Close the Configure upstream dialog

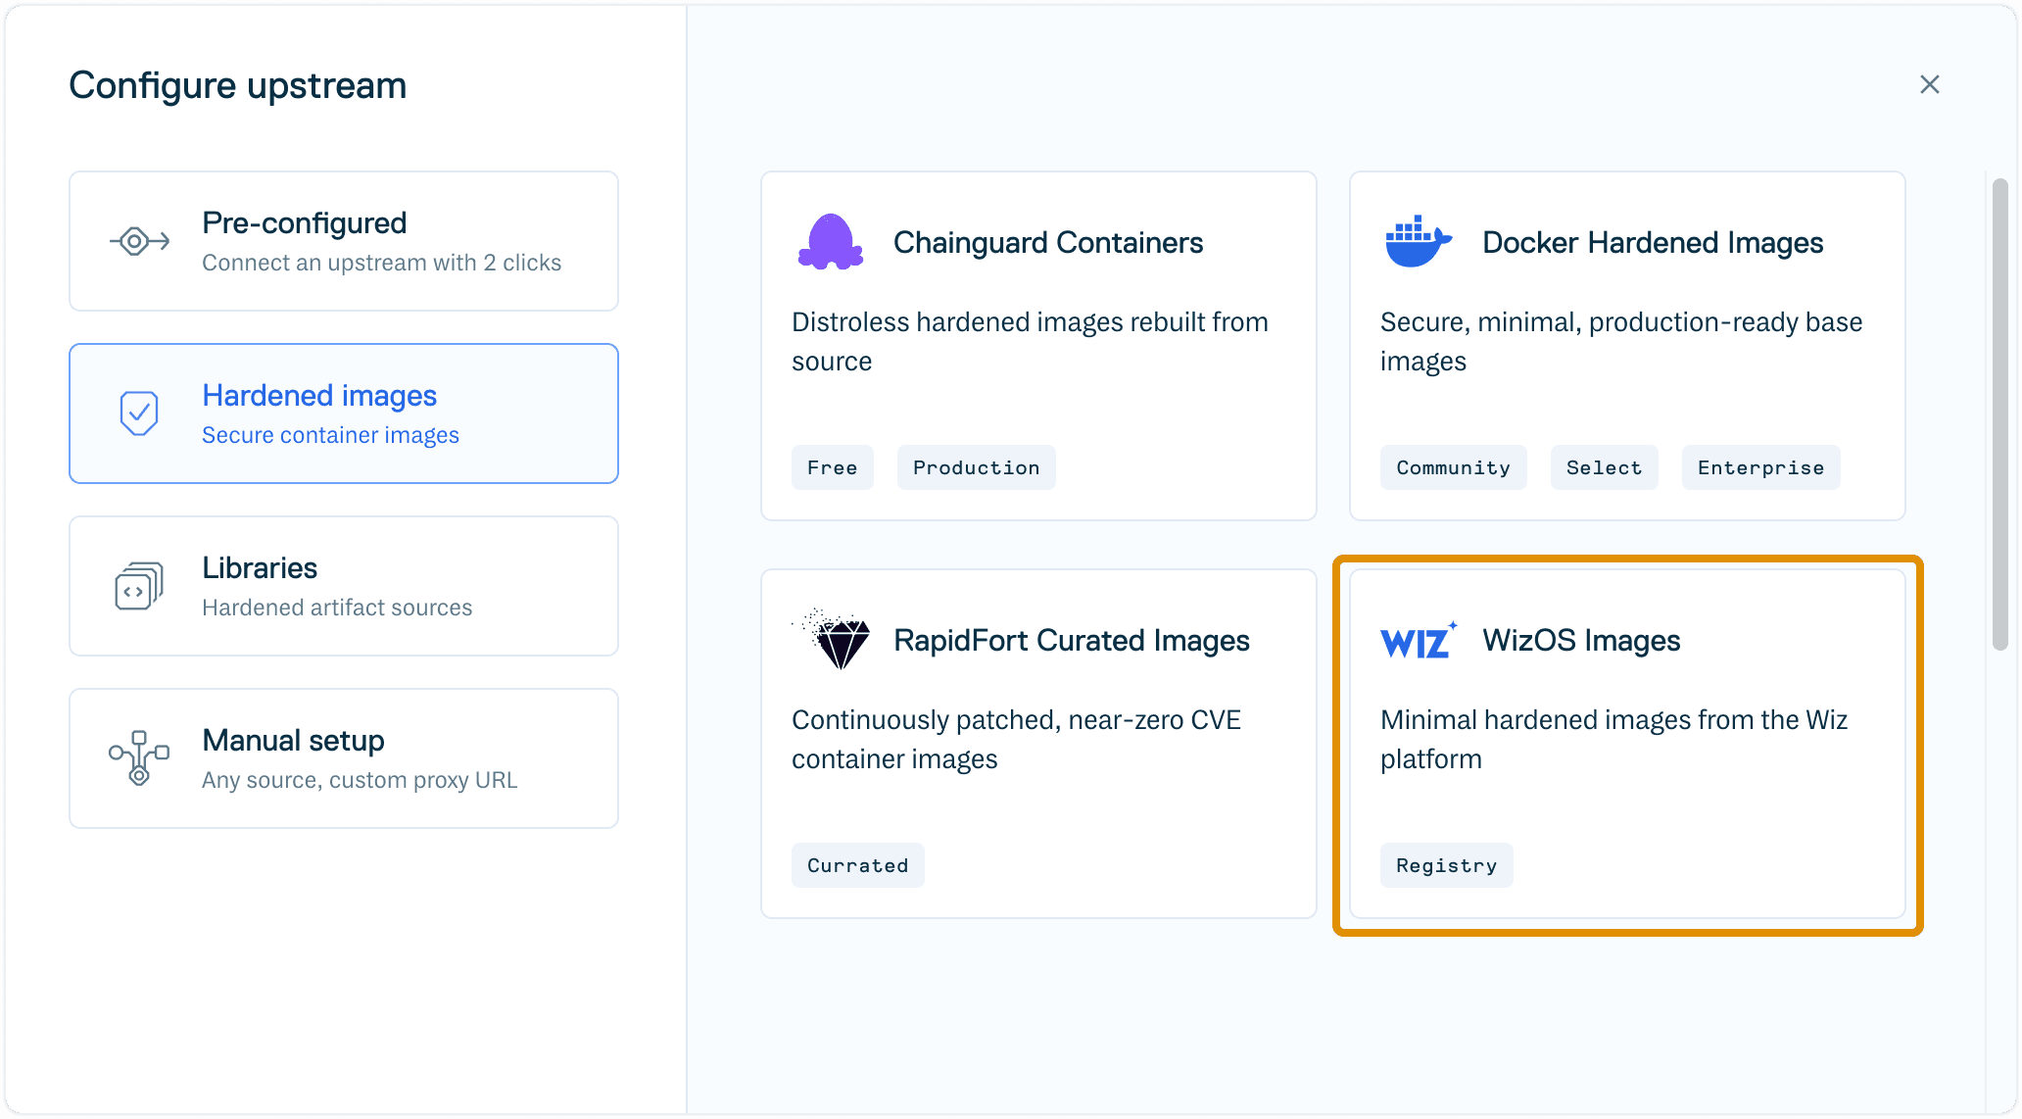(1929, 85)
